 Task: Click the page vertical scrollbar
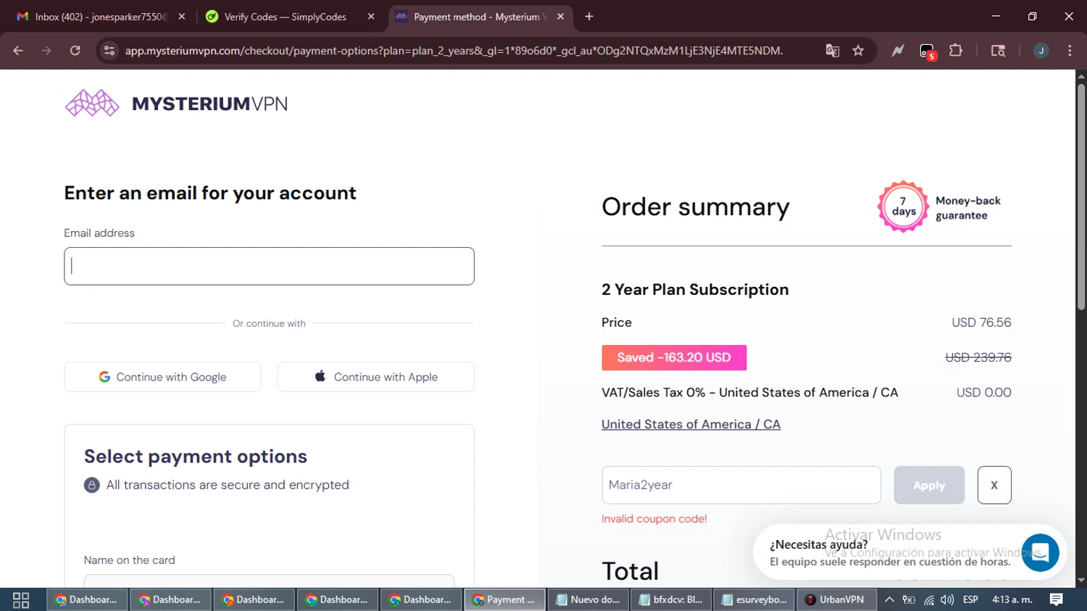1081,196
